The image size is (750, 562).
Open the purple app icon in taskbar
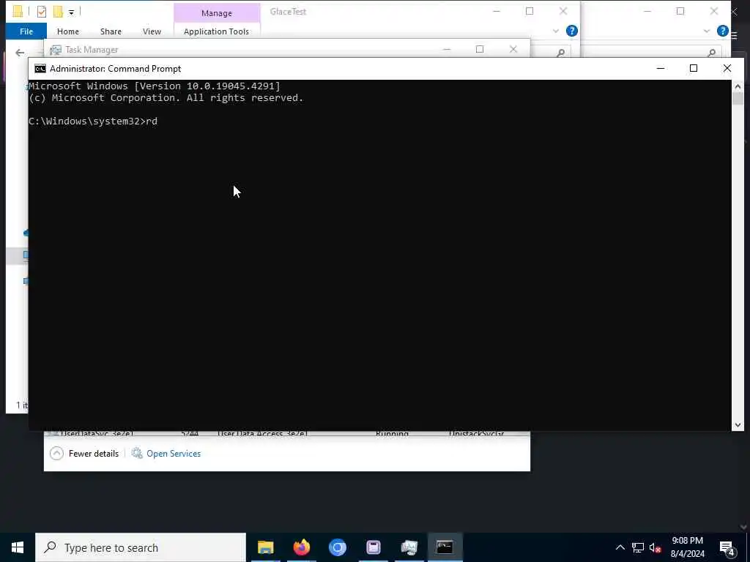373,547
